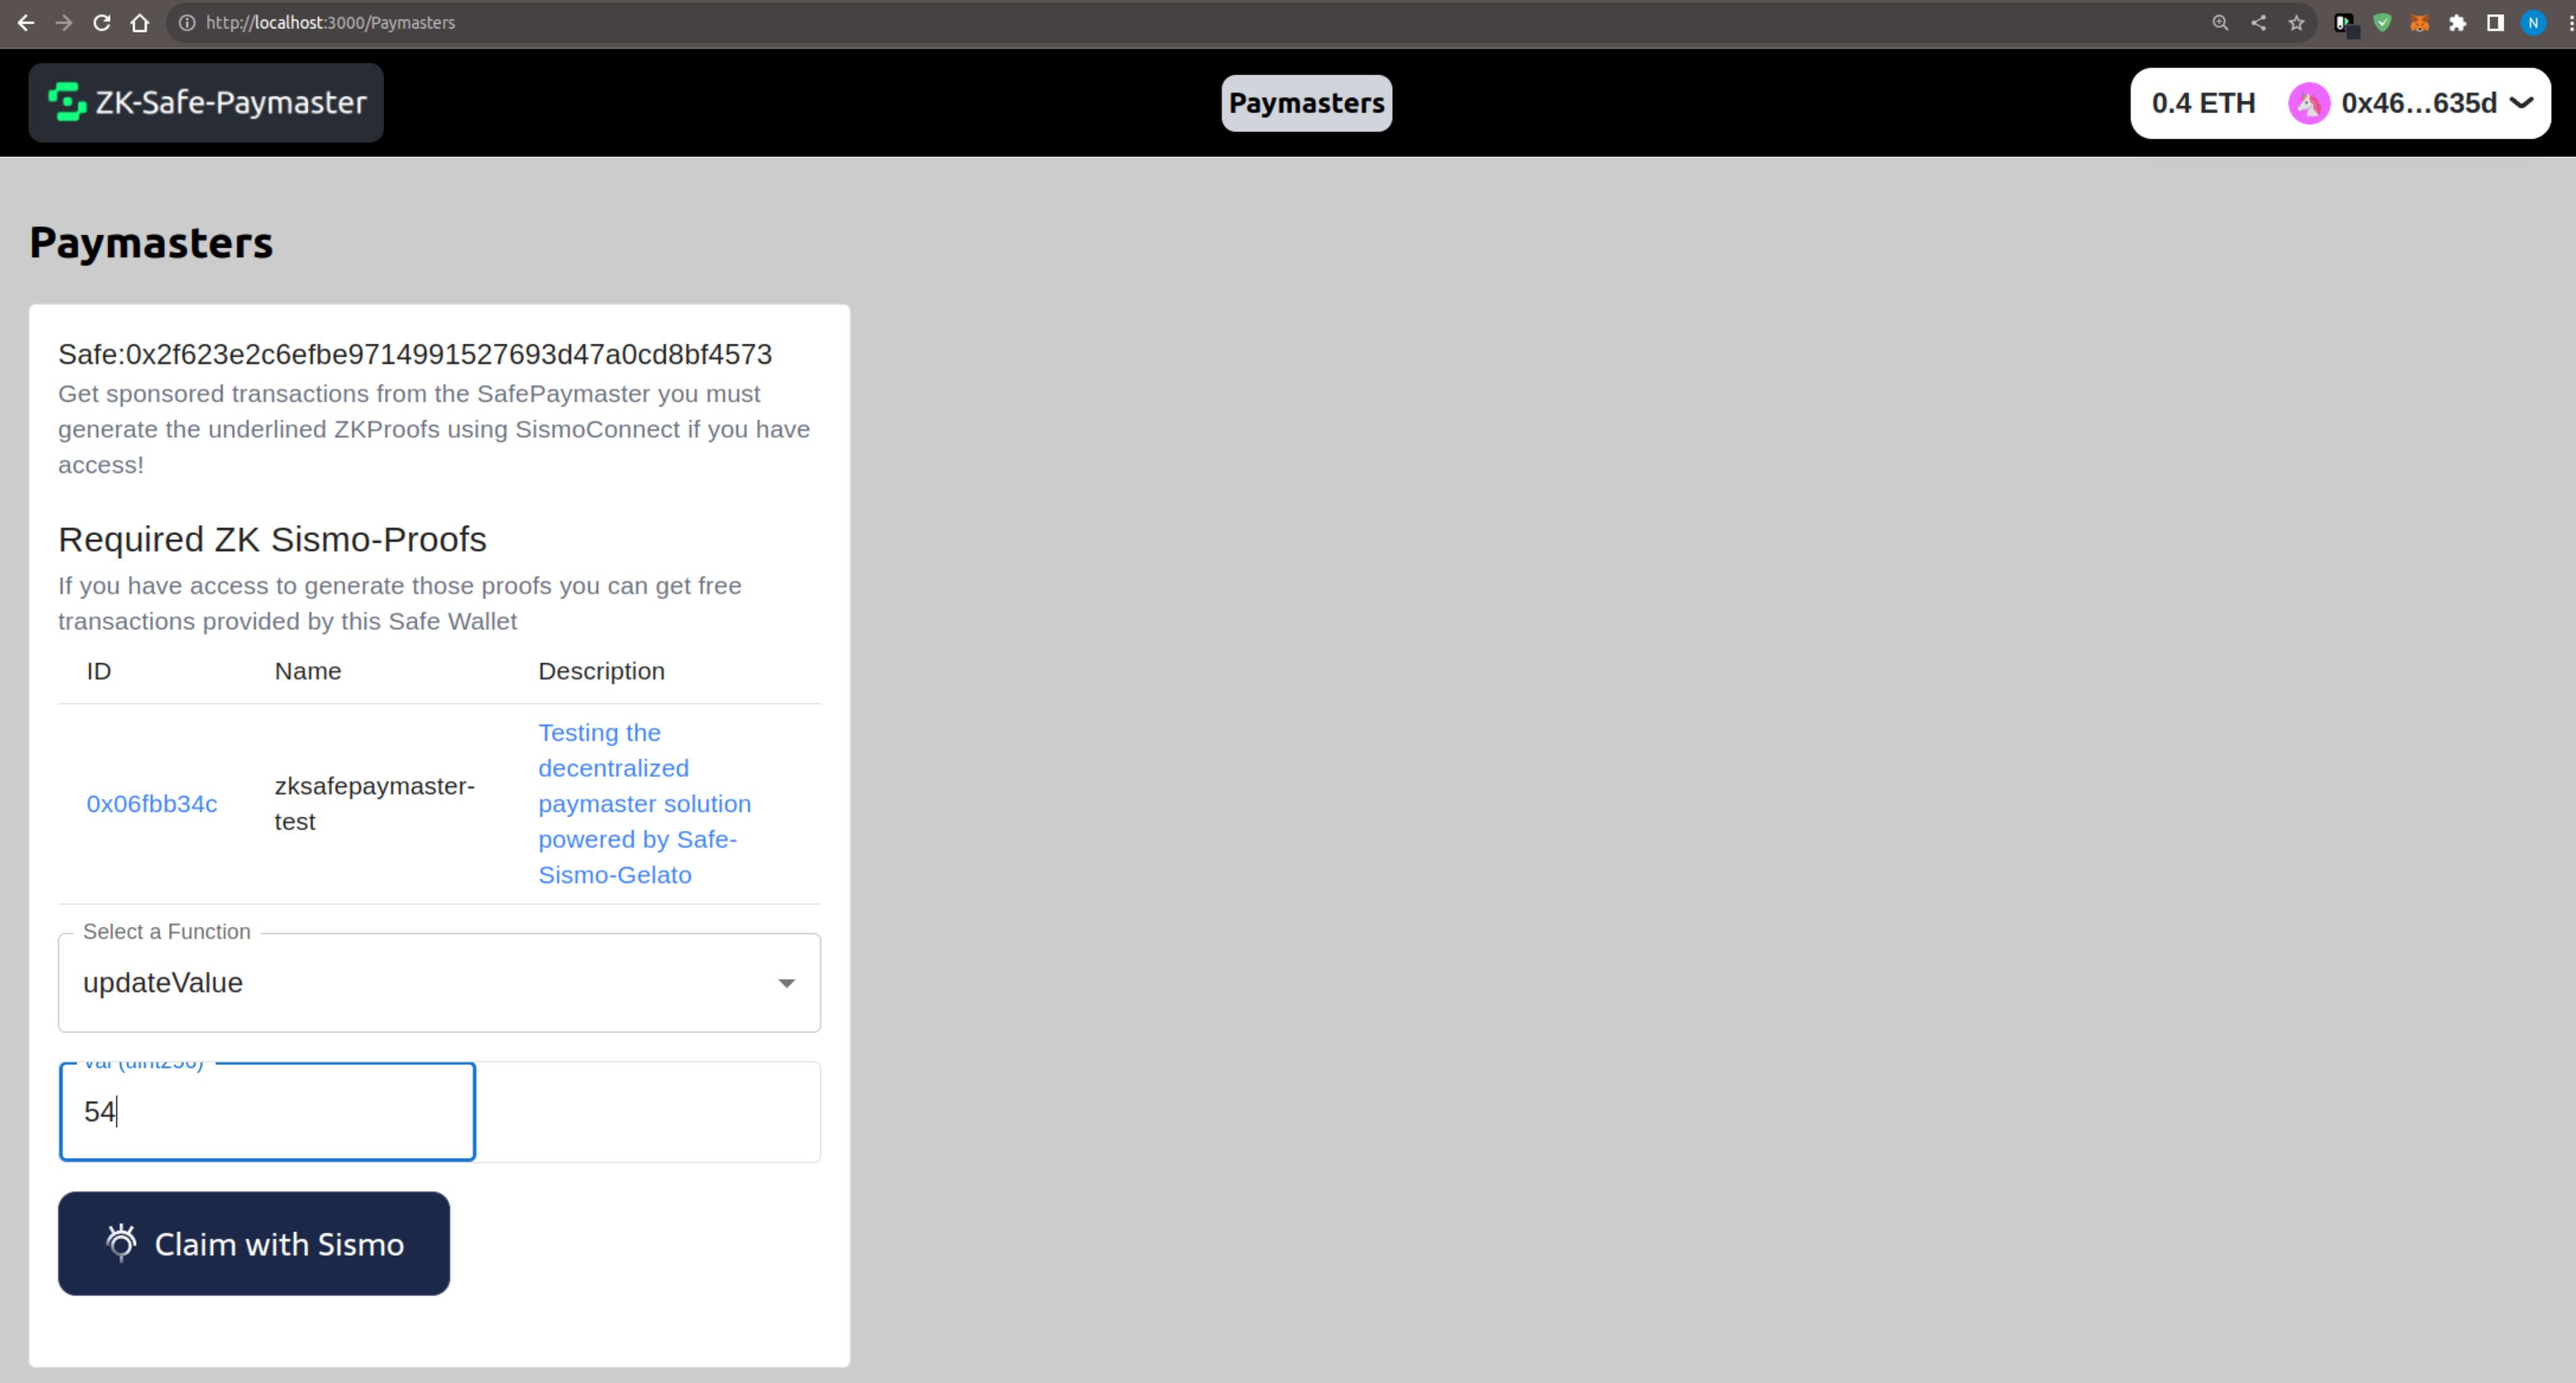Open the black toggle-style browser extension
Image resolution: width=2576 pixels, height=1383 pixels.
(2345, 24)
